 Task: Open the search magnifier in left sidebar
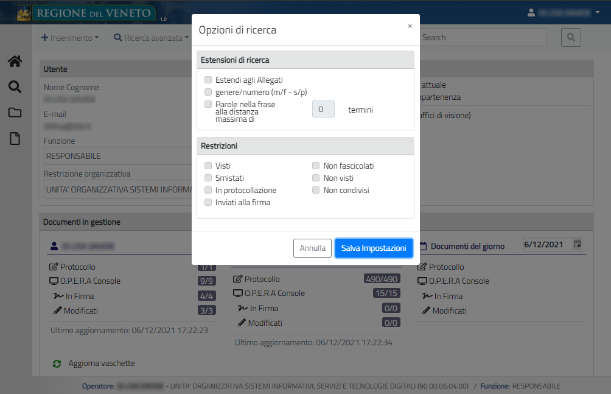[15, 86]
